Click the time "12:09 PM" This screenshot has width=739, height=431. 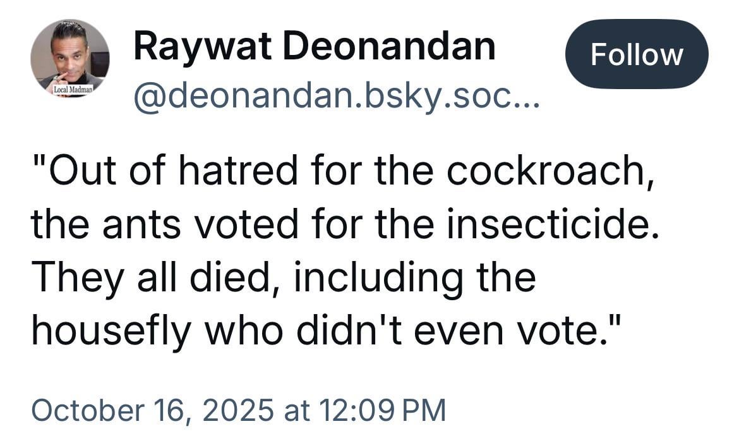383,409
